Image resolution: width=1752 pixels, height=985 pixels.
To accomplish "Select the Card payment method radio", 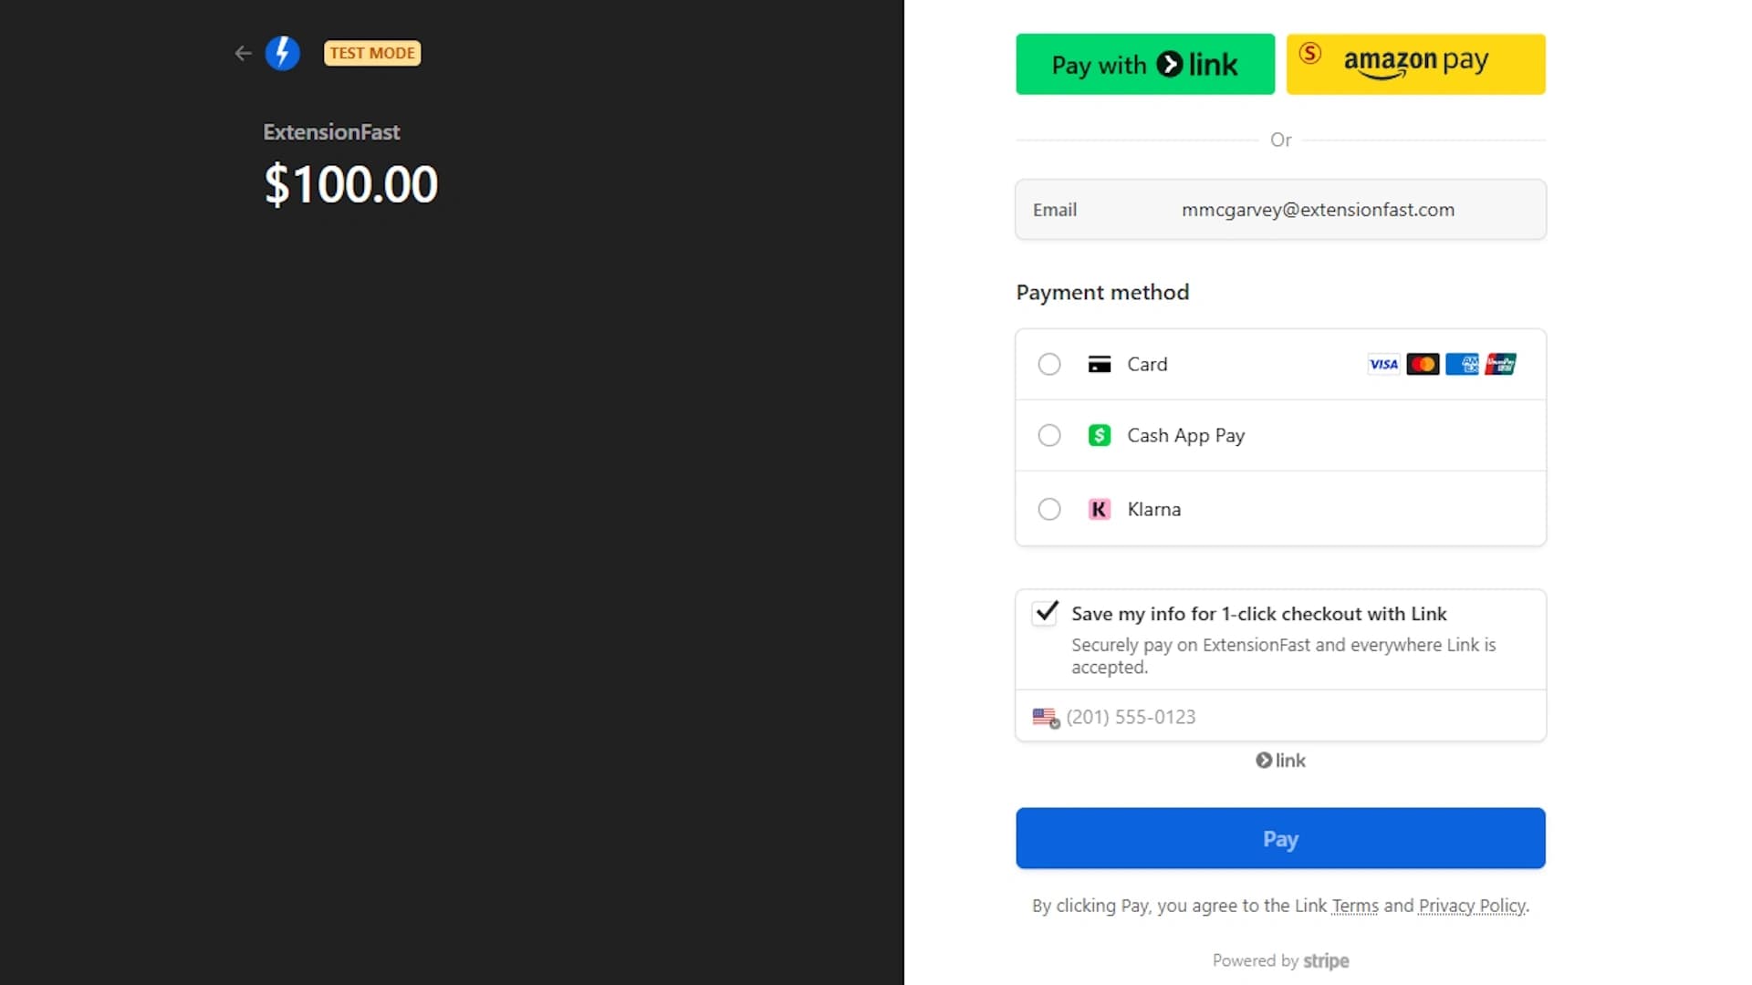I will point(1048,363).
